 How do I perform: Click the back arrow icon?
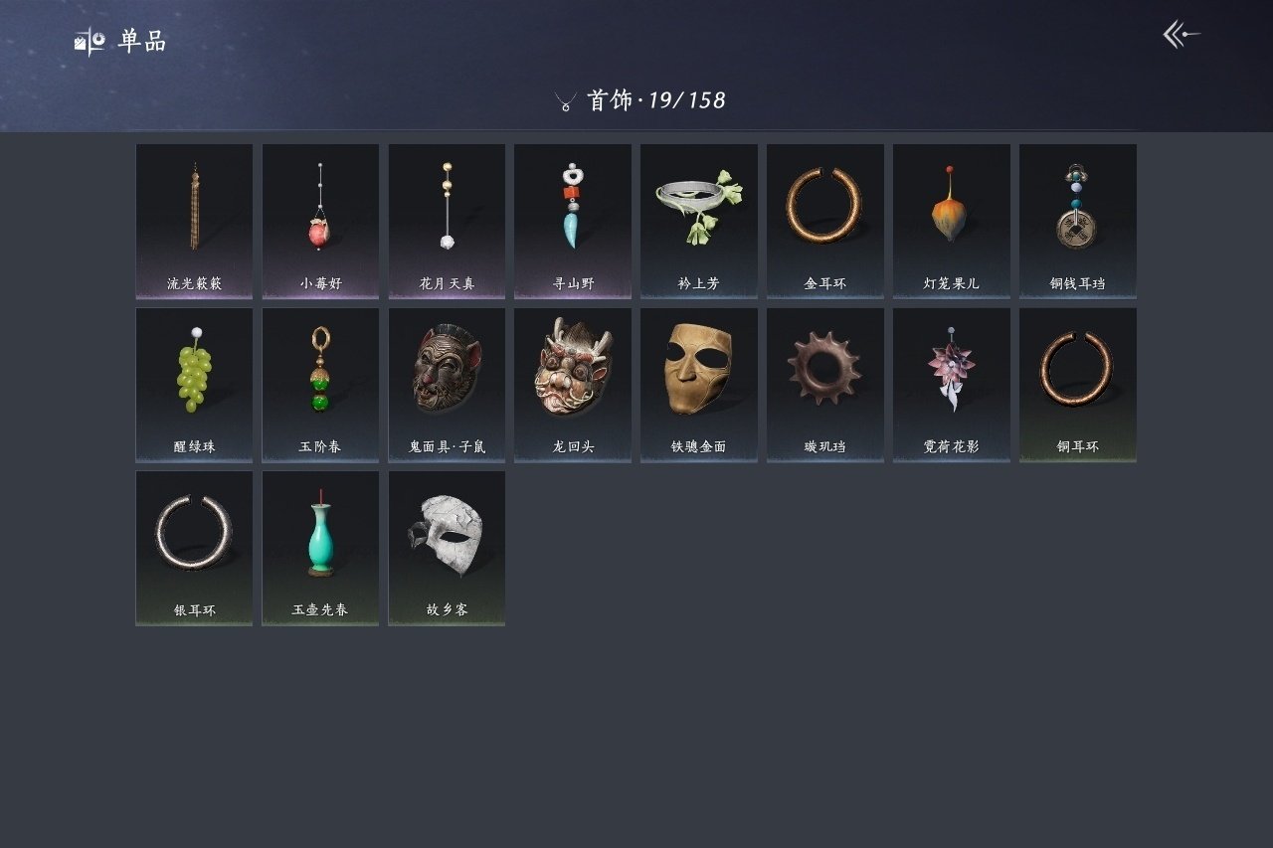1182,35
